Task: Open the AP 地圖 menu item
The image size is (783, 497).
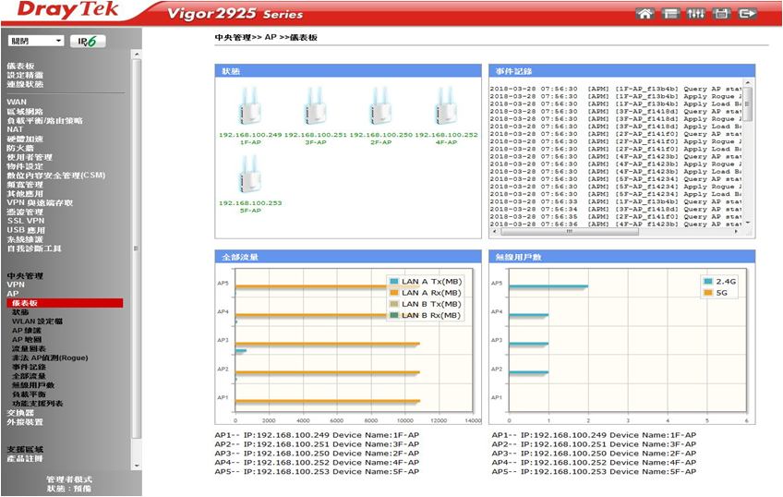Action: 30,339
